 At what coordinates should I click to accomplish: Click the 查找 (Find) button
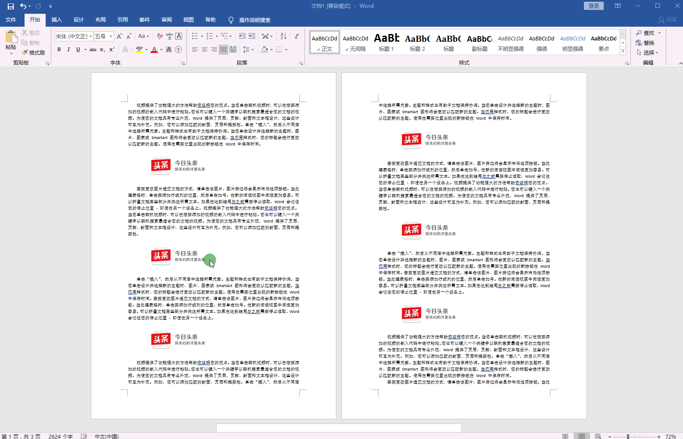point(645,33)
